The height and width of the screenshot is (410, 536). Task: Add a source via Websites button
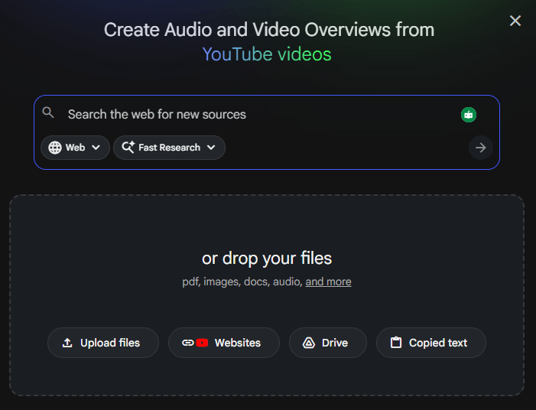point(224,343)
